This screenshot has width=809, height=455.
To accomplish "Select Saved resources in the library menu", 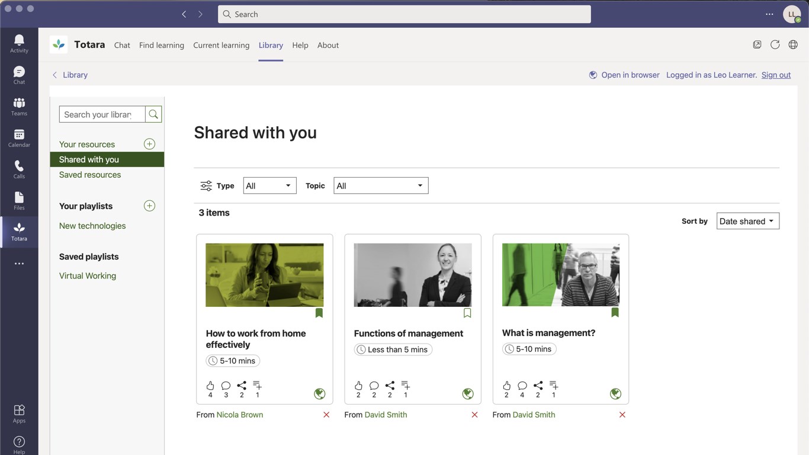I will pyautogui.click(x=90, y=175).
